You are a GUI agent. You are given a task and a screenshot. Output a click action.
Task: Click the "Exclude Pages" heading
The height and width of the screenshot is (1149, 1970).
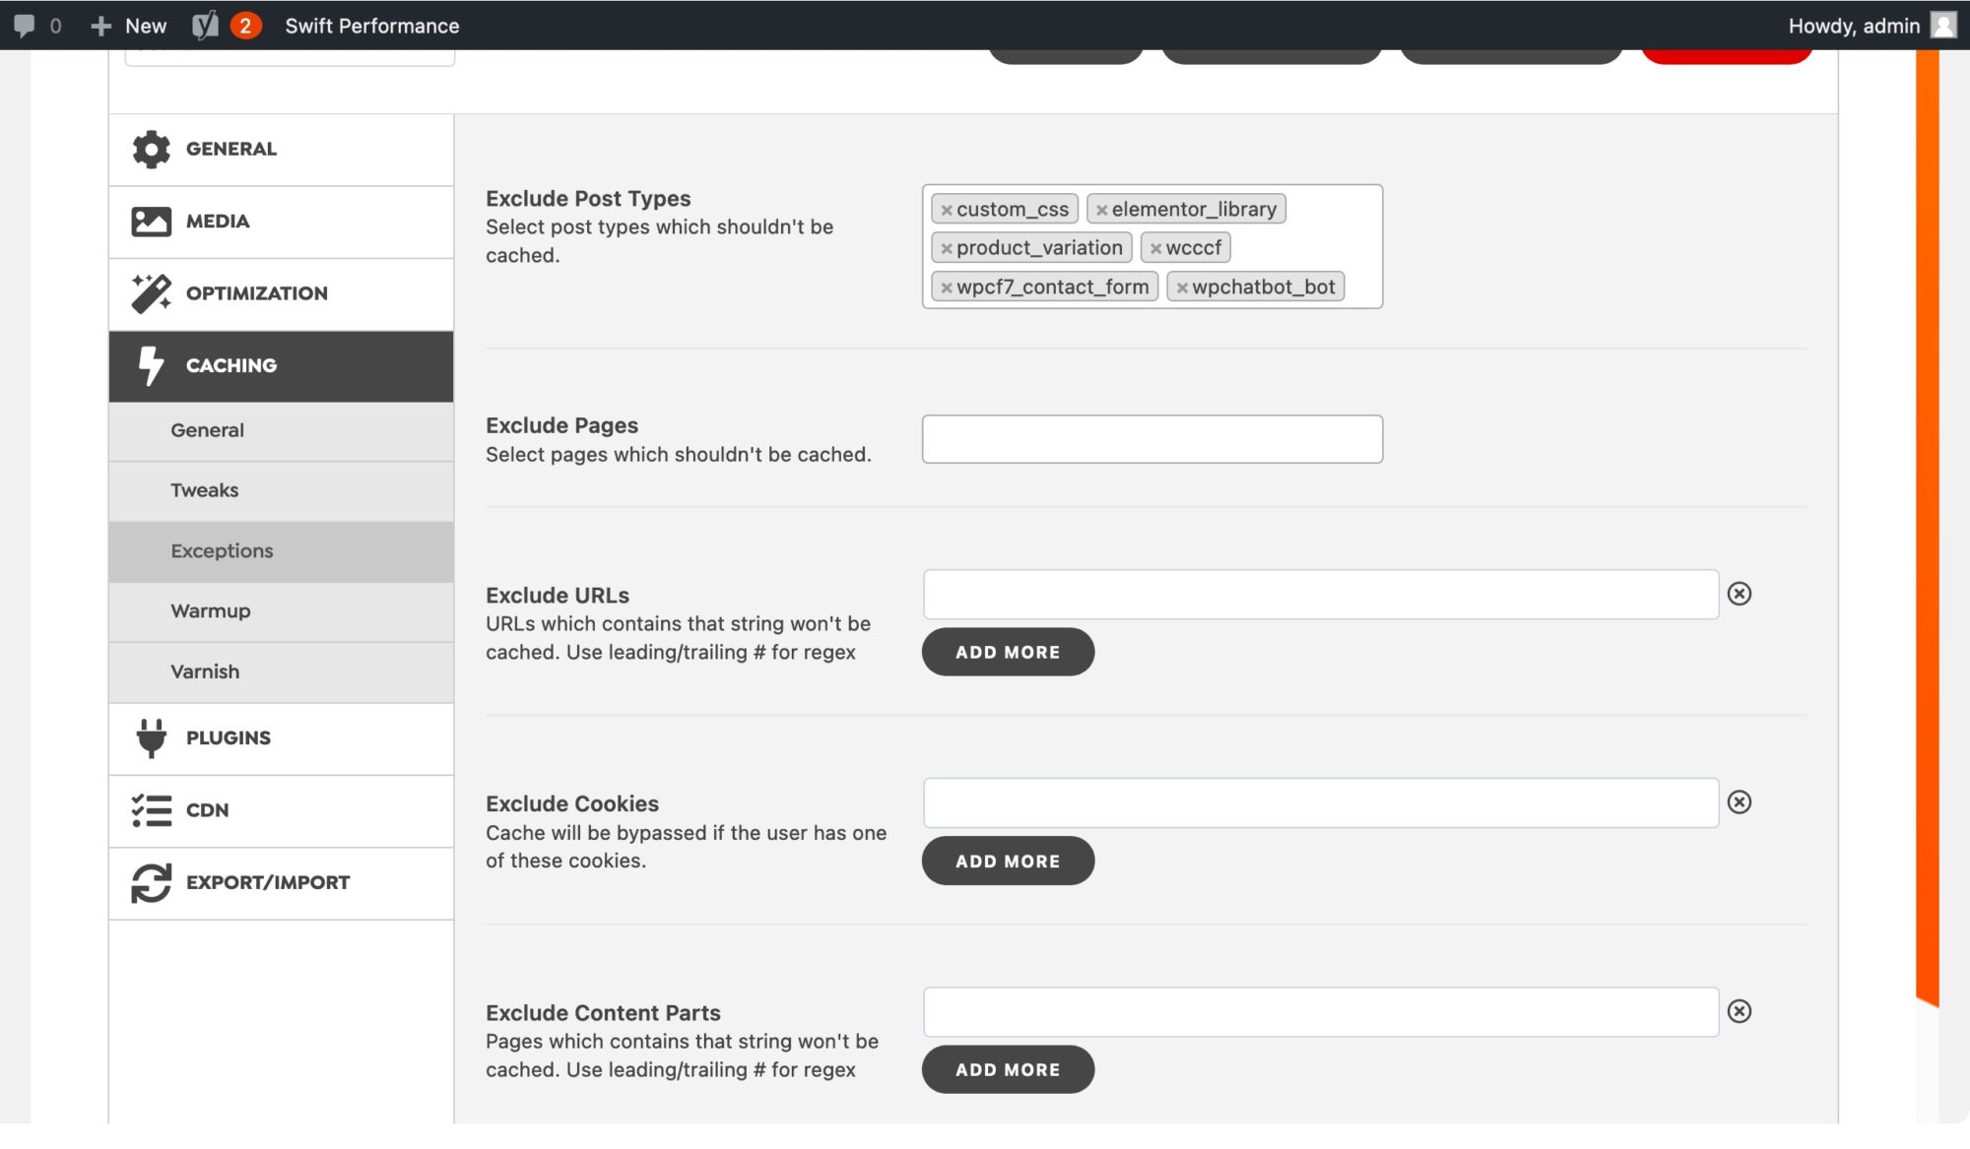(561, 425)
